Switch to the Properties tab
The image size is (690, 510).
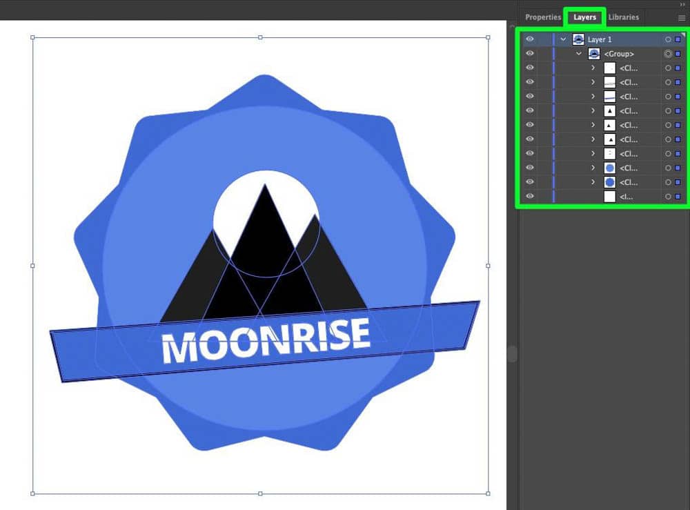coord(542,17)
